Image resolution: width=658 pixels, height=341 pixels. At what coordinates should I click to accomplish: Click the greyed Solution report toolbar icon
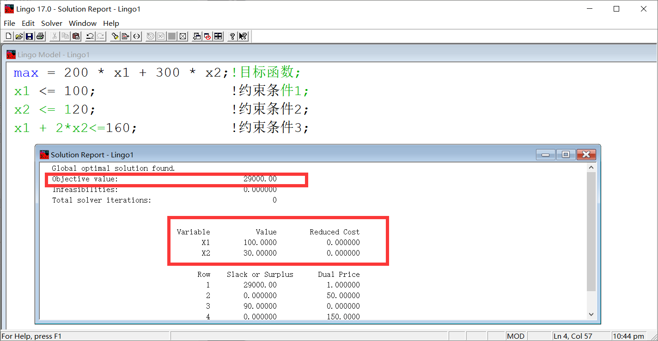pos(161,36)
